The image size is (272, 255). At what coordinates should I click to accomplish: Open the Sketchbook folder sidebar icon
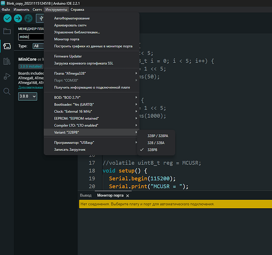click(x=7, y=31)
